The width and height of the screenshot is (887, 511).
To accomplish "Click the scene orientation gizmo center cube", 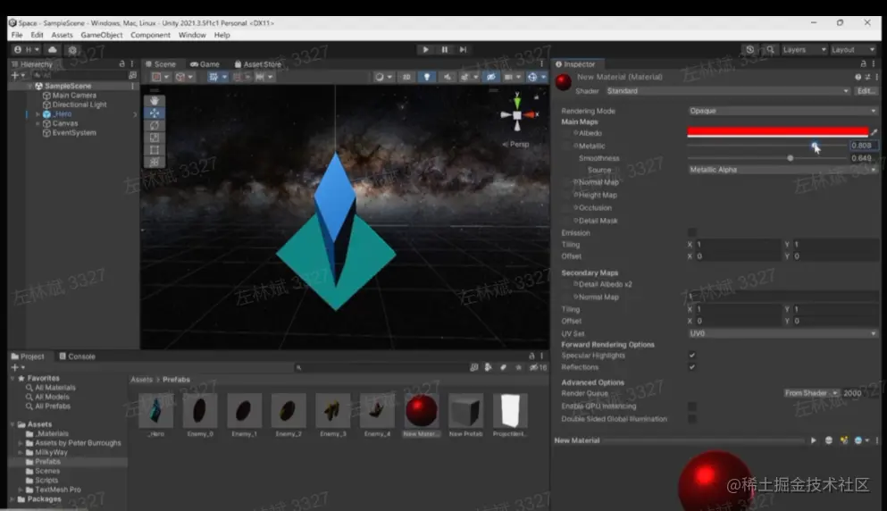I will 517,115.
